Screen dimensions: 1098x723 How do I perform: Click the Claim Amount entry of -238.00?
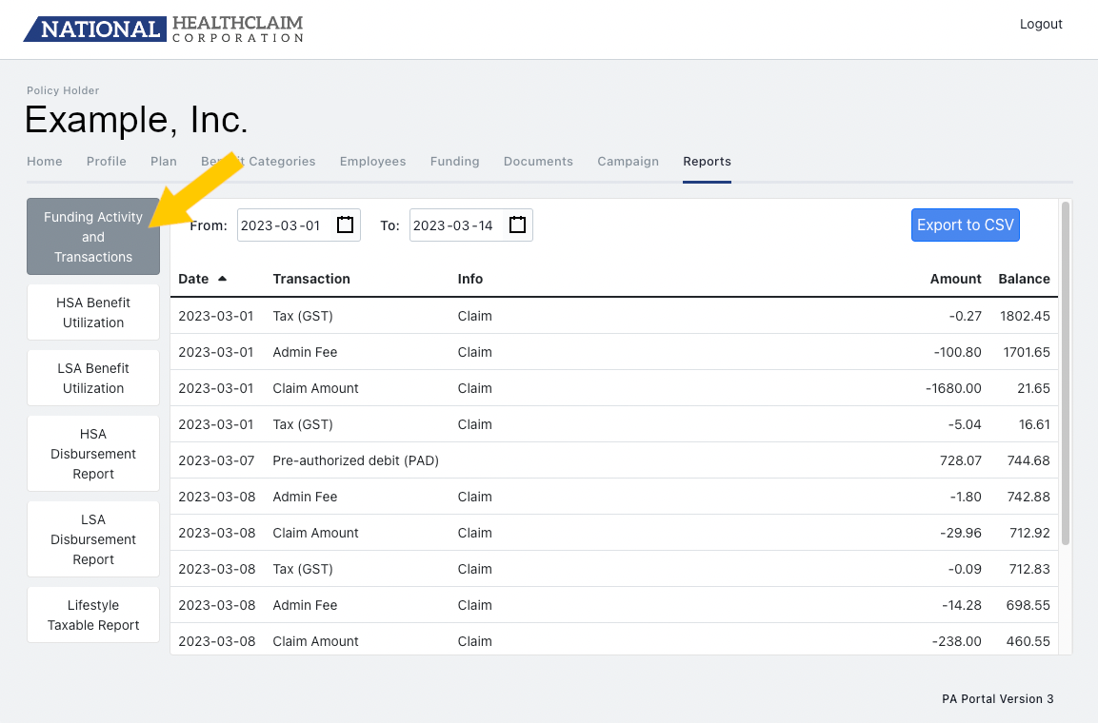pos(614,639)
